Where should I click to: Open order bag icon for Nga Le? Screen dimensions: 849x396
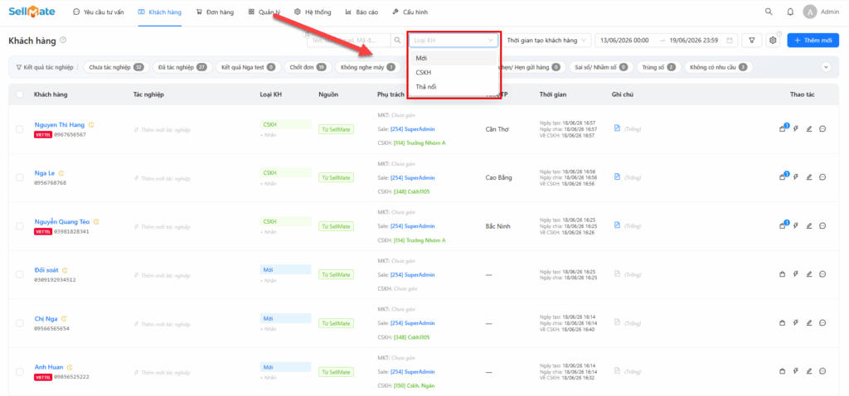pos(782,177)
